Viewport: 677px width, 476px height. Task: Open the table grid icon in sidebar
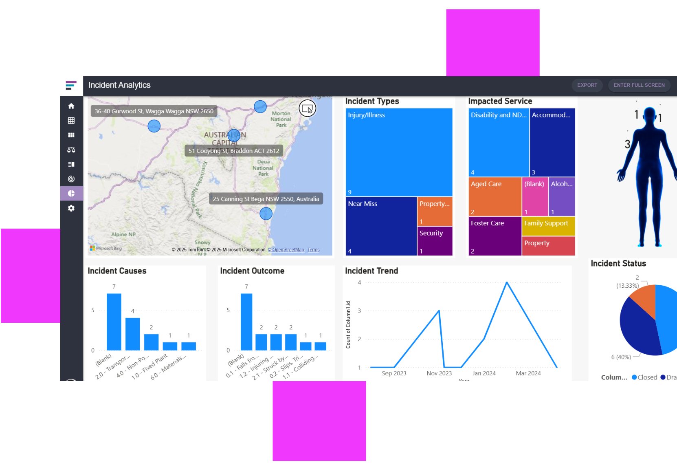coord(71,121)
